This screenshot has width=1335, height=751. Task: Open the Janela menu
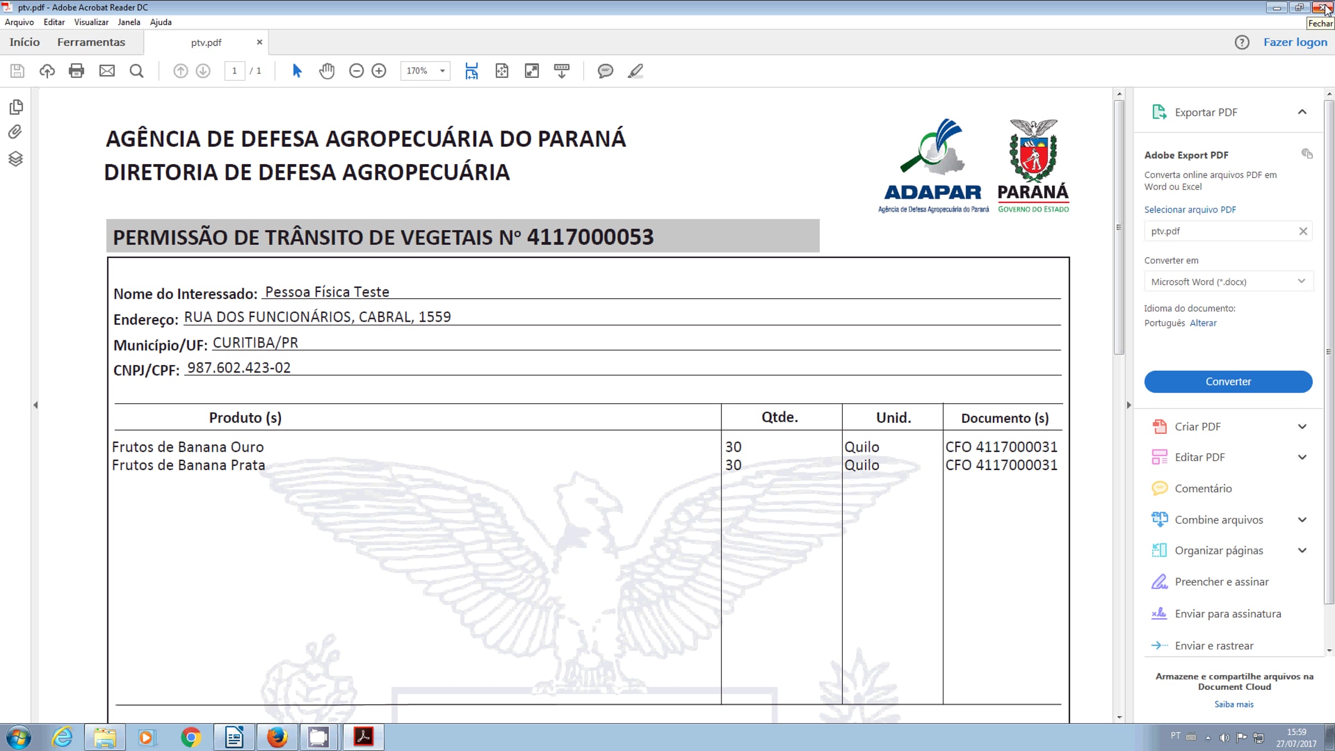point(129,22)
